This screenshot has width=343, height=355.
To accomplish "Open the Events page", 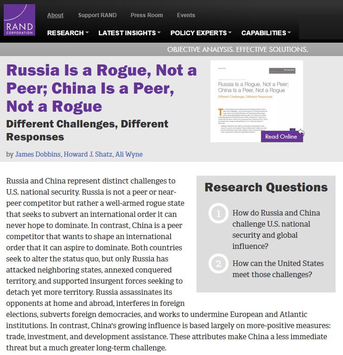I will pos(186,15).
